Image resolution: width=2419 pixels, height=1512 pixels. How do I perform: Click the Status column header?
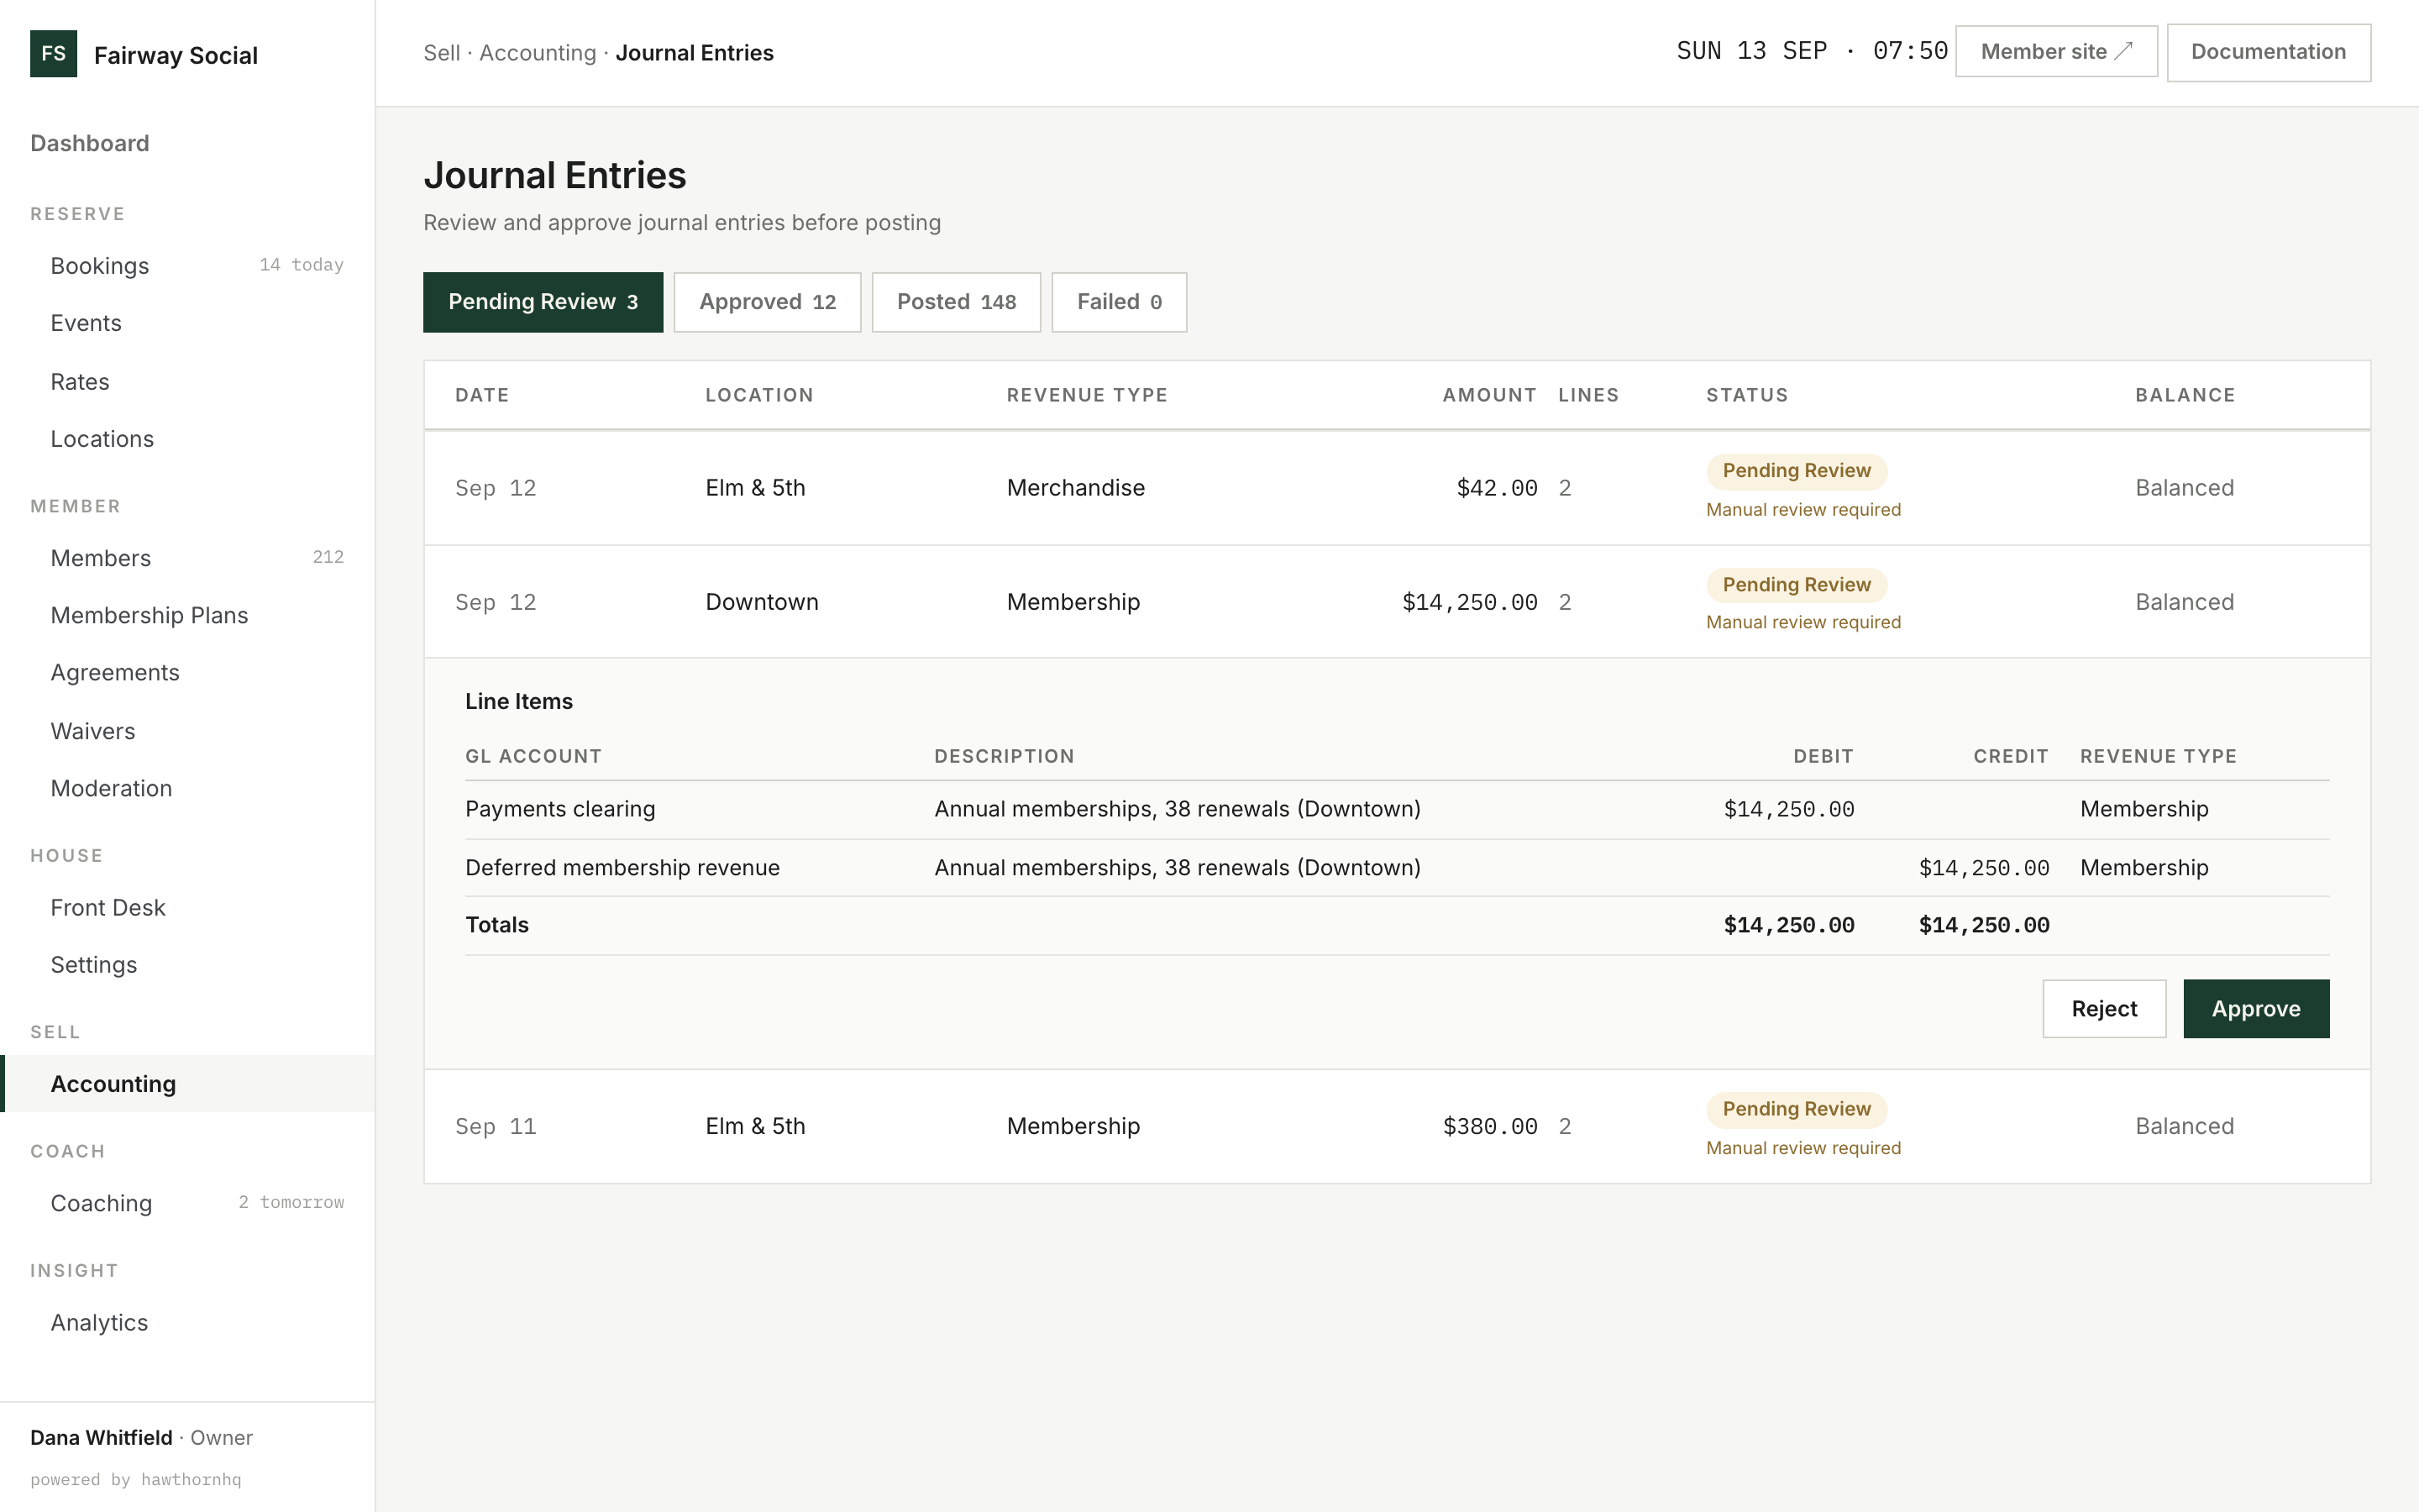1746,395
